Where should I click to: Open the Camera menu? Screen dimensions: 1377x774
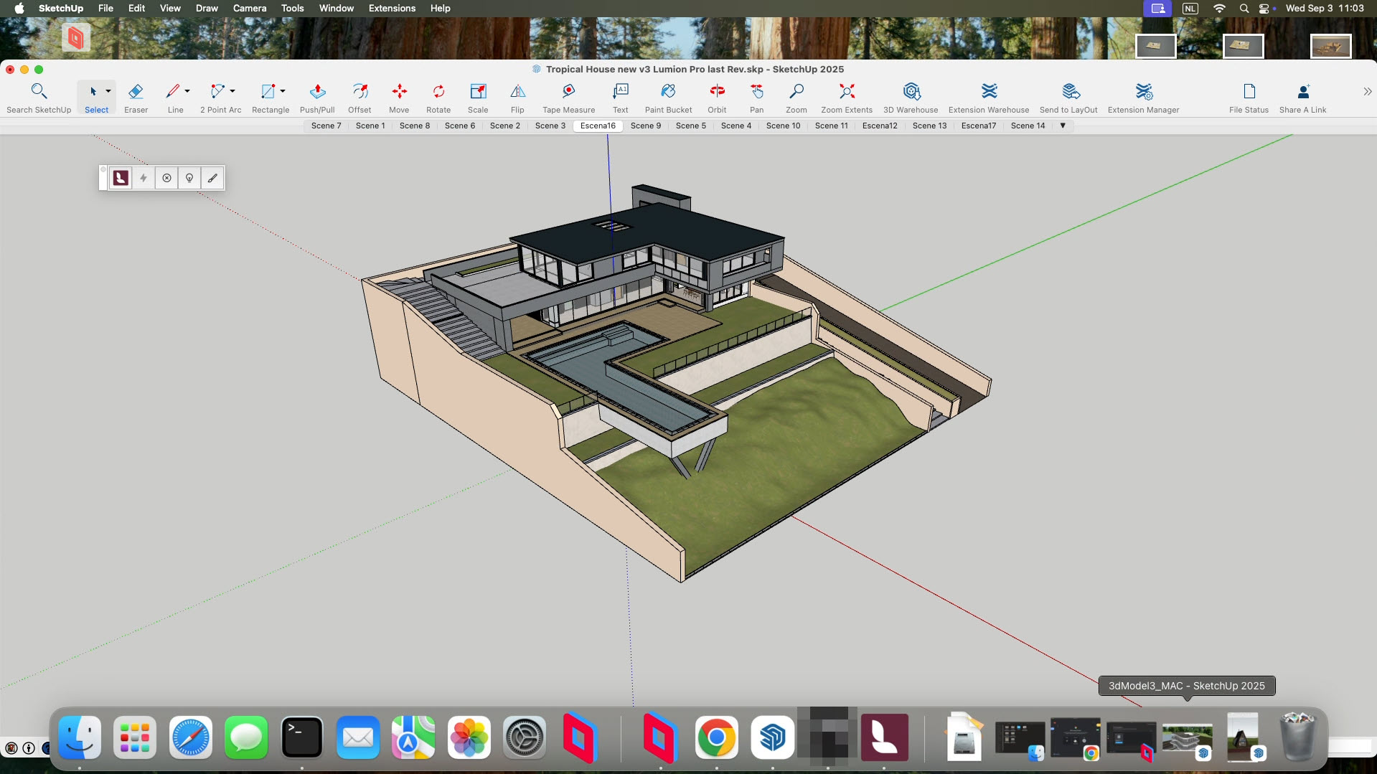(x=249, y=8)
